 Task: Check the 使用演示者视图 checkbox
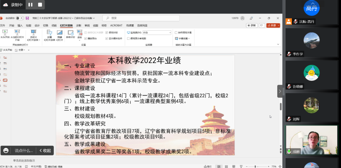point(128,38)
